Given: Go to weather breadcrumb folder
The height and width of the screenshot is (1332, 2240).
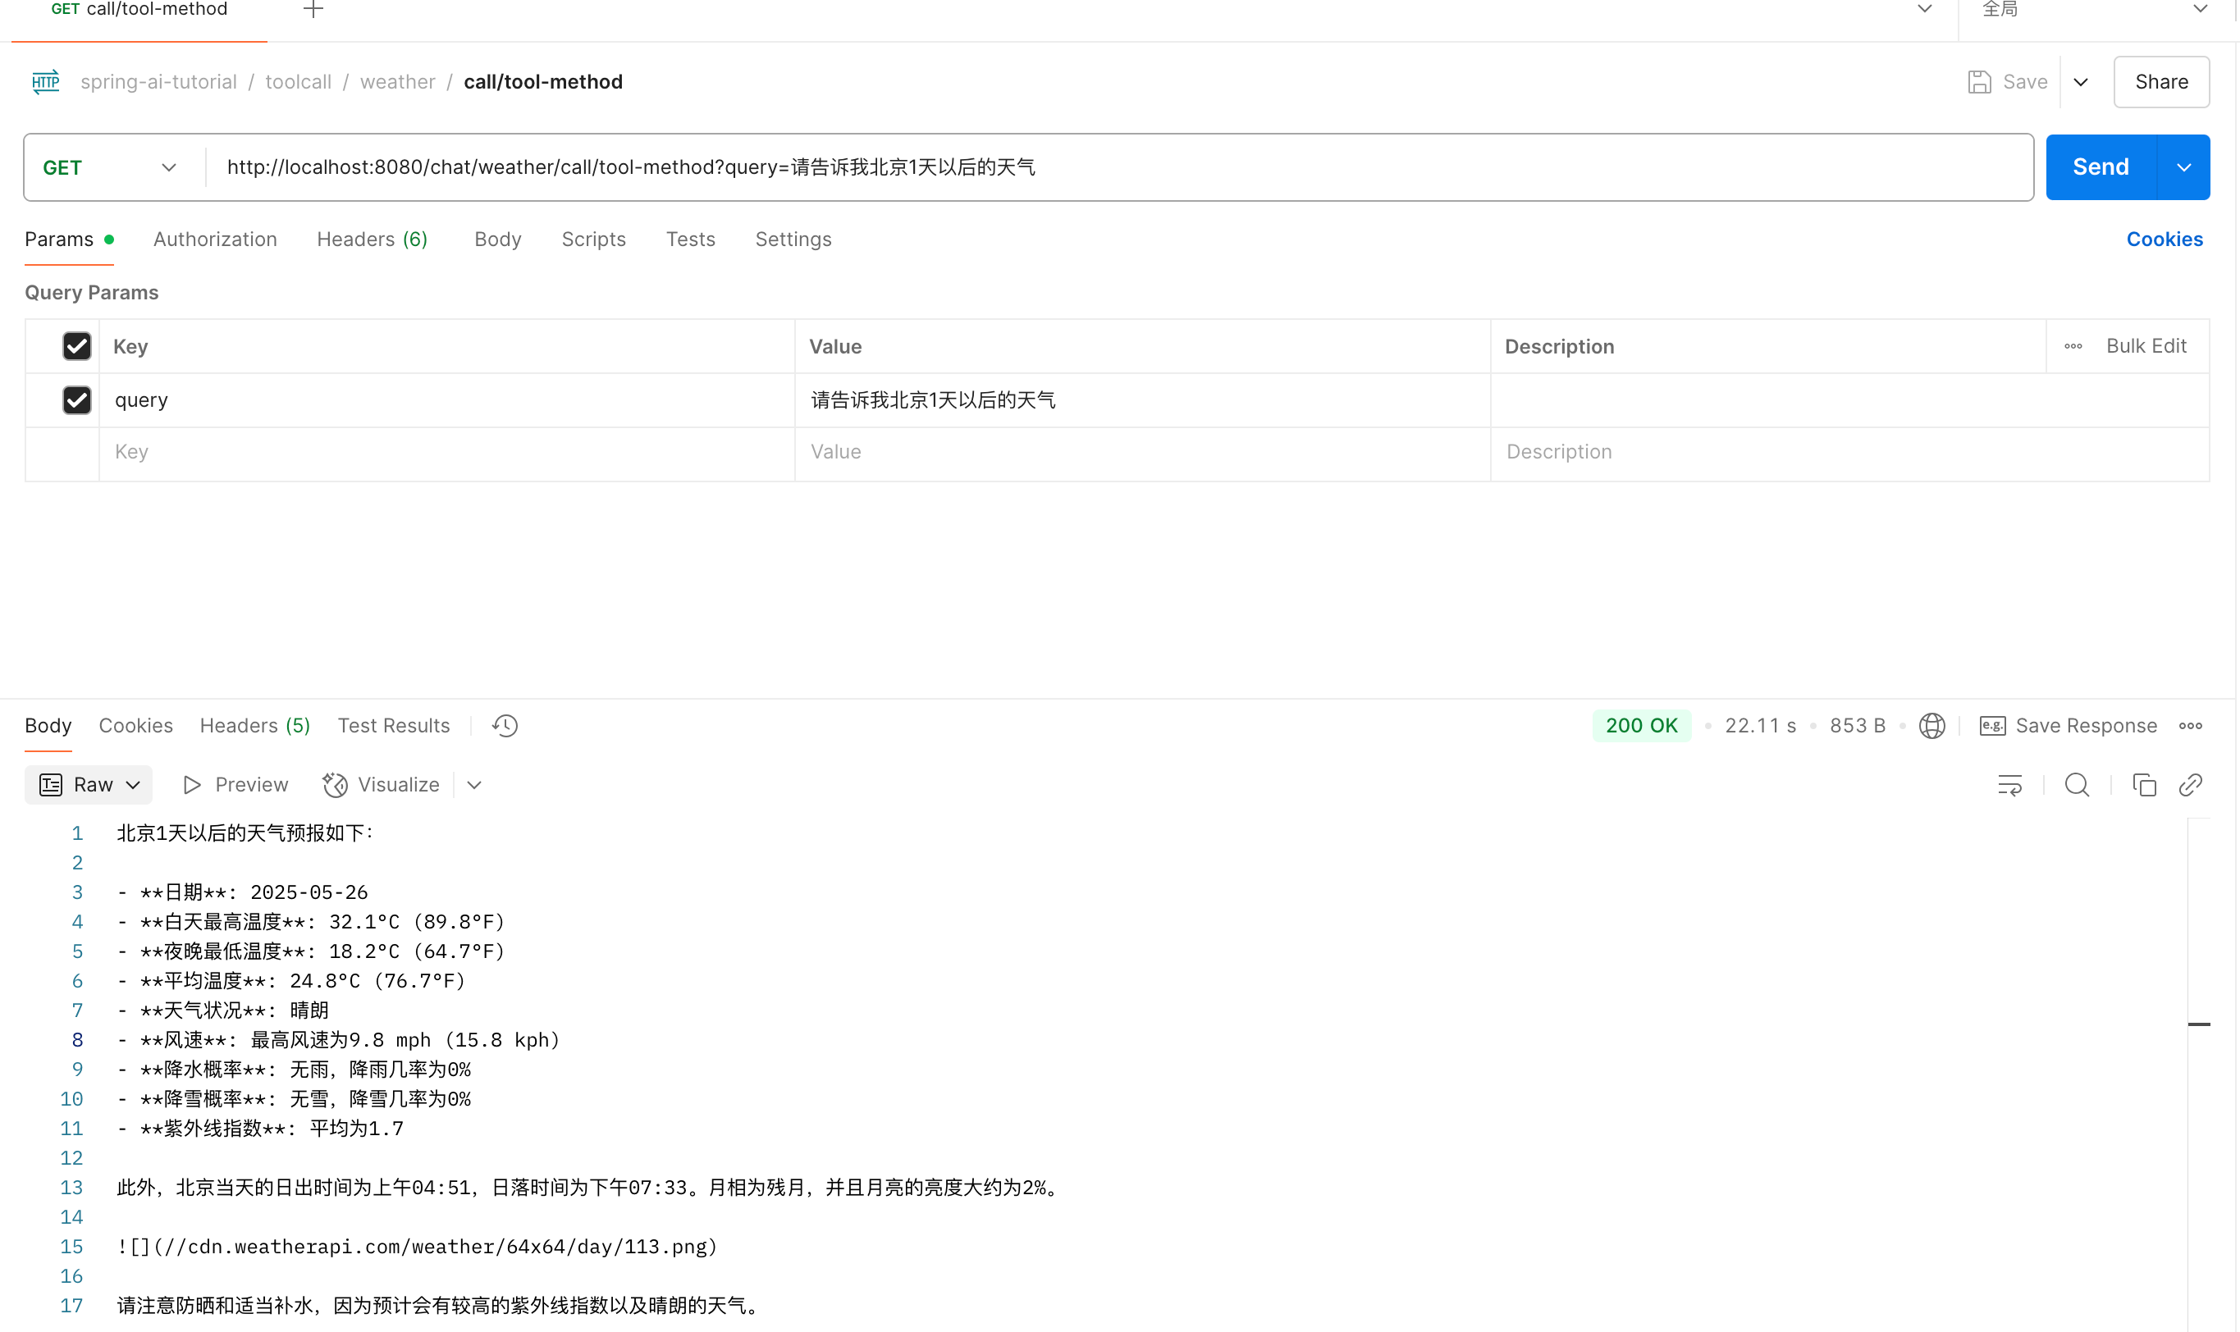Looking at the screenshot, I should coord(398,82).
